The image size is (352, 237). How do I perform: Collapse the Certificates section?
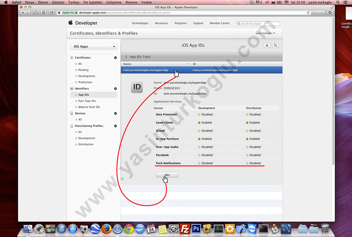pyautogui.click(x=115, y=58)
